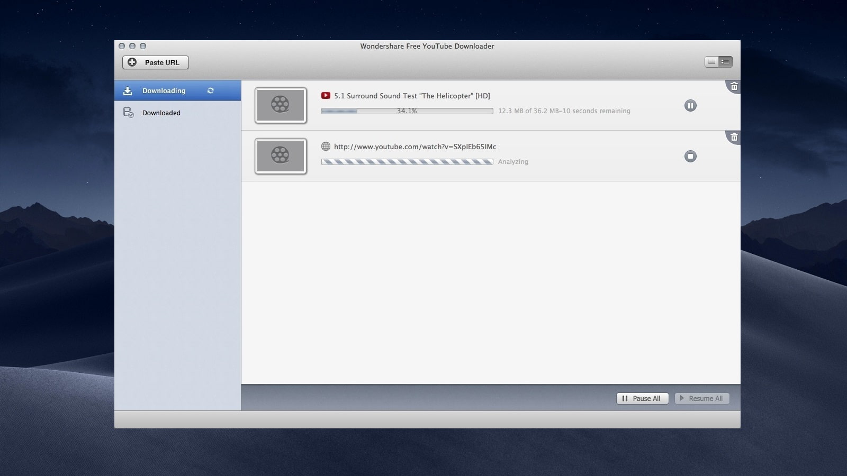Click the YouTube icon beside the Helicopter title
The width and height of the screenshot is (847, 476).
(326, 96)
